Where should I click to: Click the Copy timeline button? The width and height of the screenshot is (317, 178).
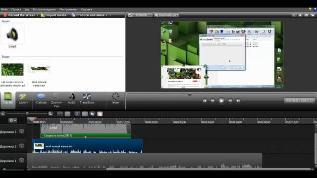(x=93, y=114)
